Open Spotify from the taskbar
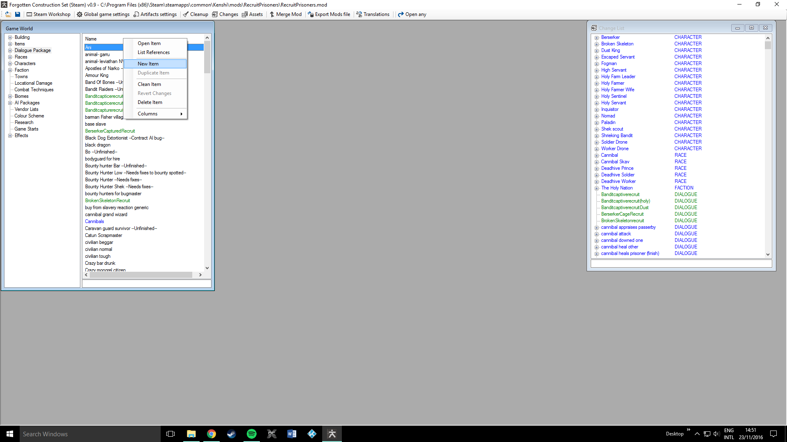Image resolution: width=787 pixels, height=442 pixels. pyautogui.click(x=251, y=434)
